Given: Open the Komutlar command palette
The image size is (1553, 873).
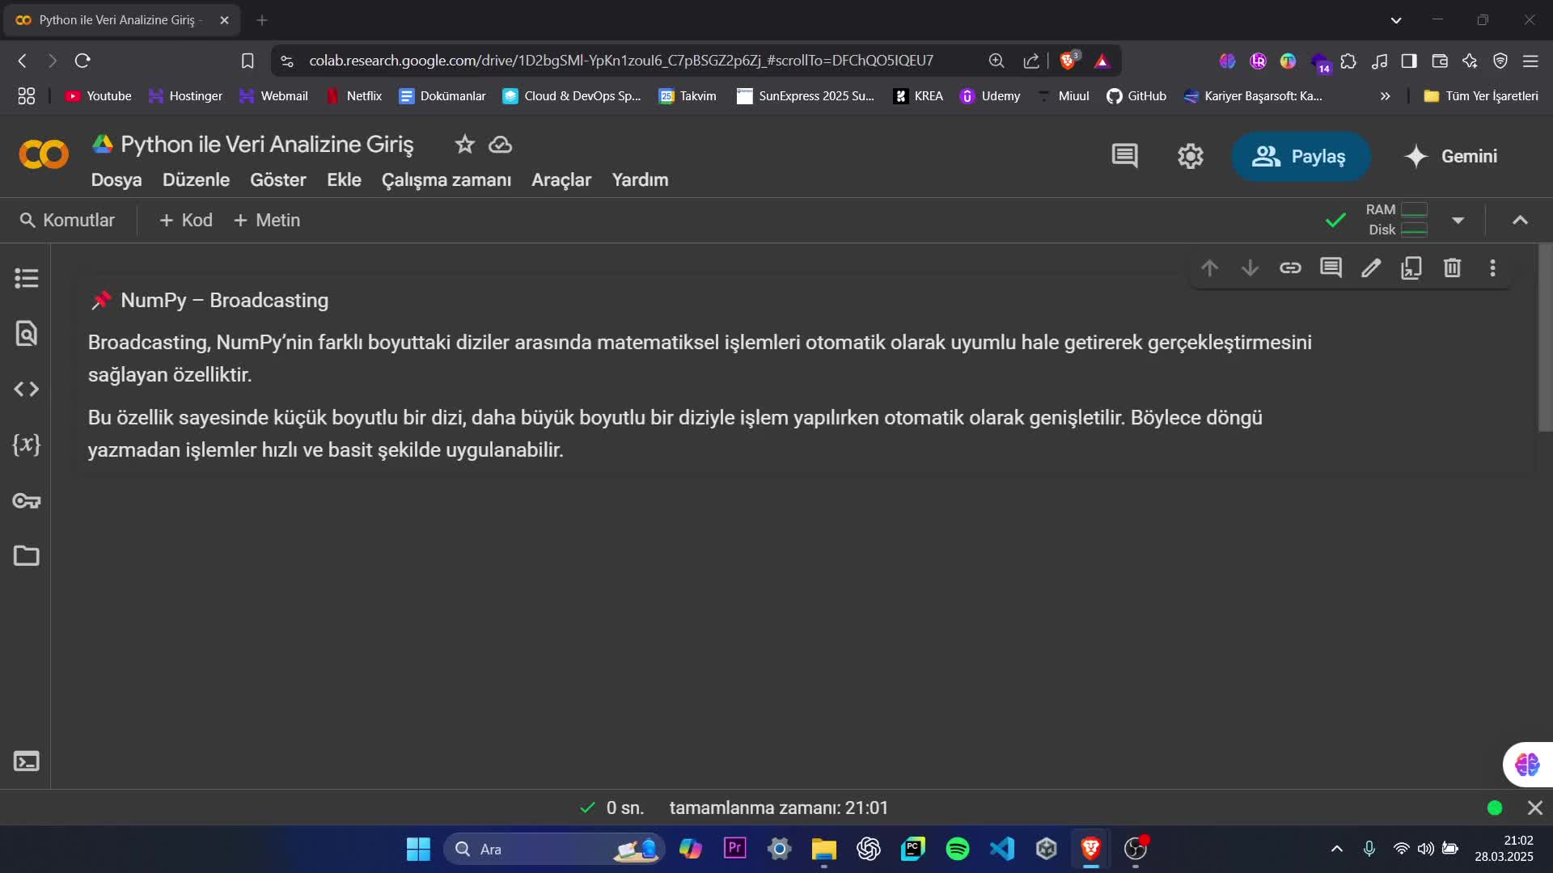Looking at the screenshot, I should coord(67,220).
